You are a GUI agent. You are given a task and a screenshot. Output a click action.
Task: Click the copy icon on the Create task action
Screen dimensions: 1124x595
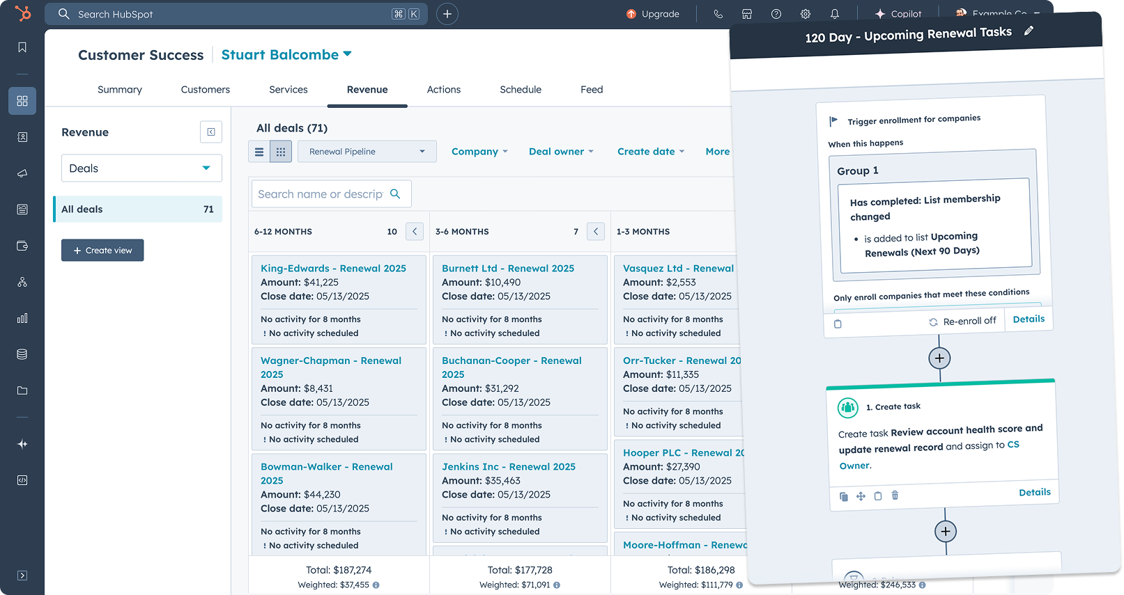[x=844, y=497]
